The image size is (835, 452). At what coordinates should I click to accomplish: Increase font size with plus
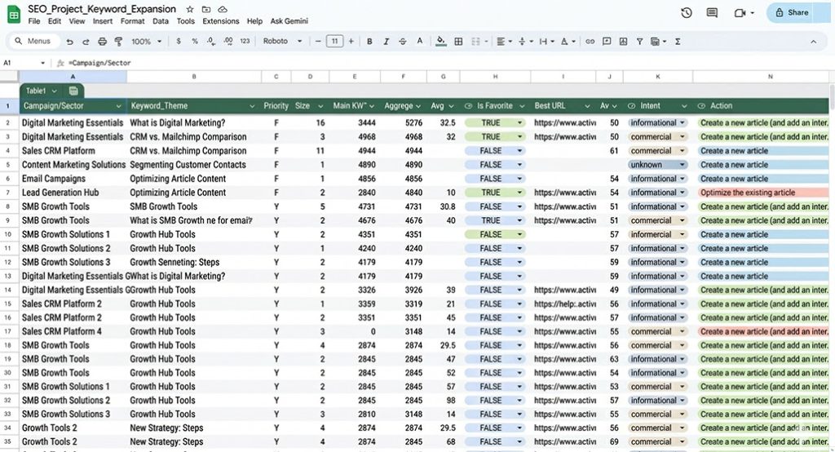[351, 41]
